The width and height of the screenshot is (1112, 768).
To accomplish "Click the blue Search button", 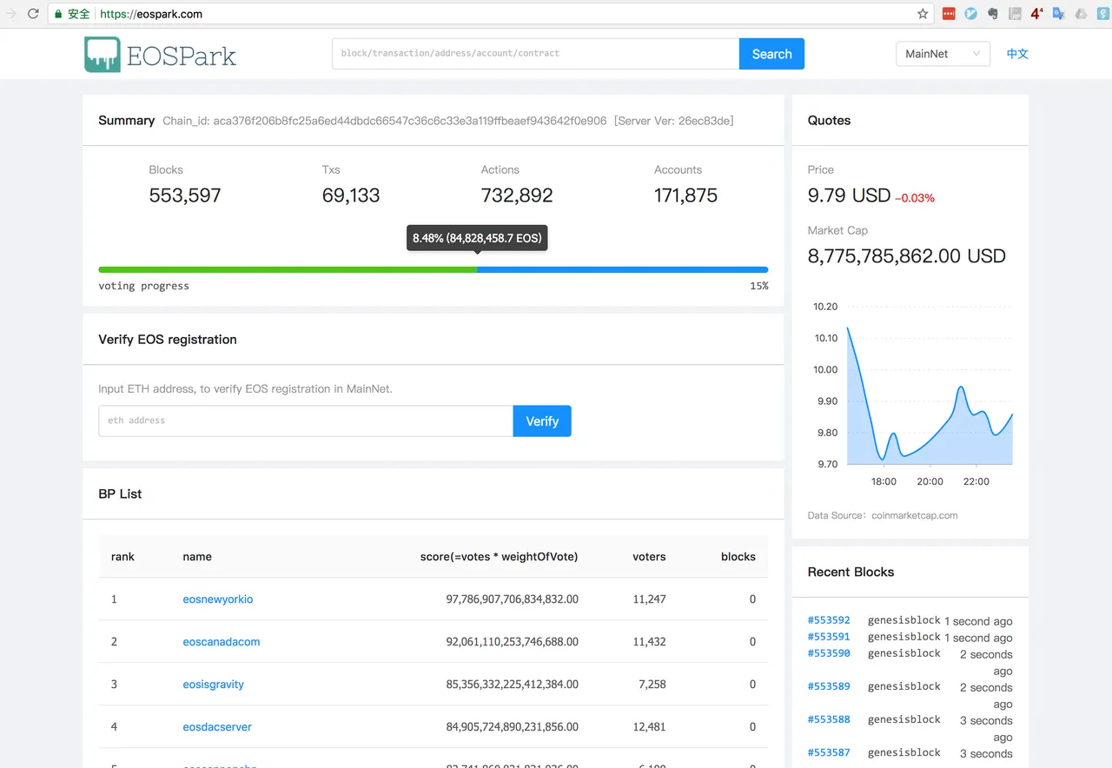I will point(771,54).
